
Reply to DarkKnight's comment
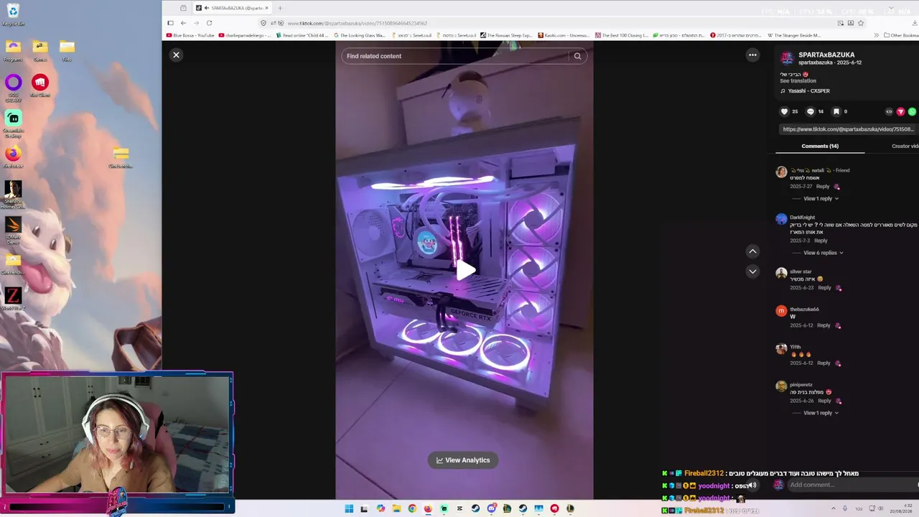(821, 241)
